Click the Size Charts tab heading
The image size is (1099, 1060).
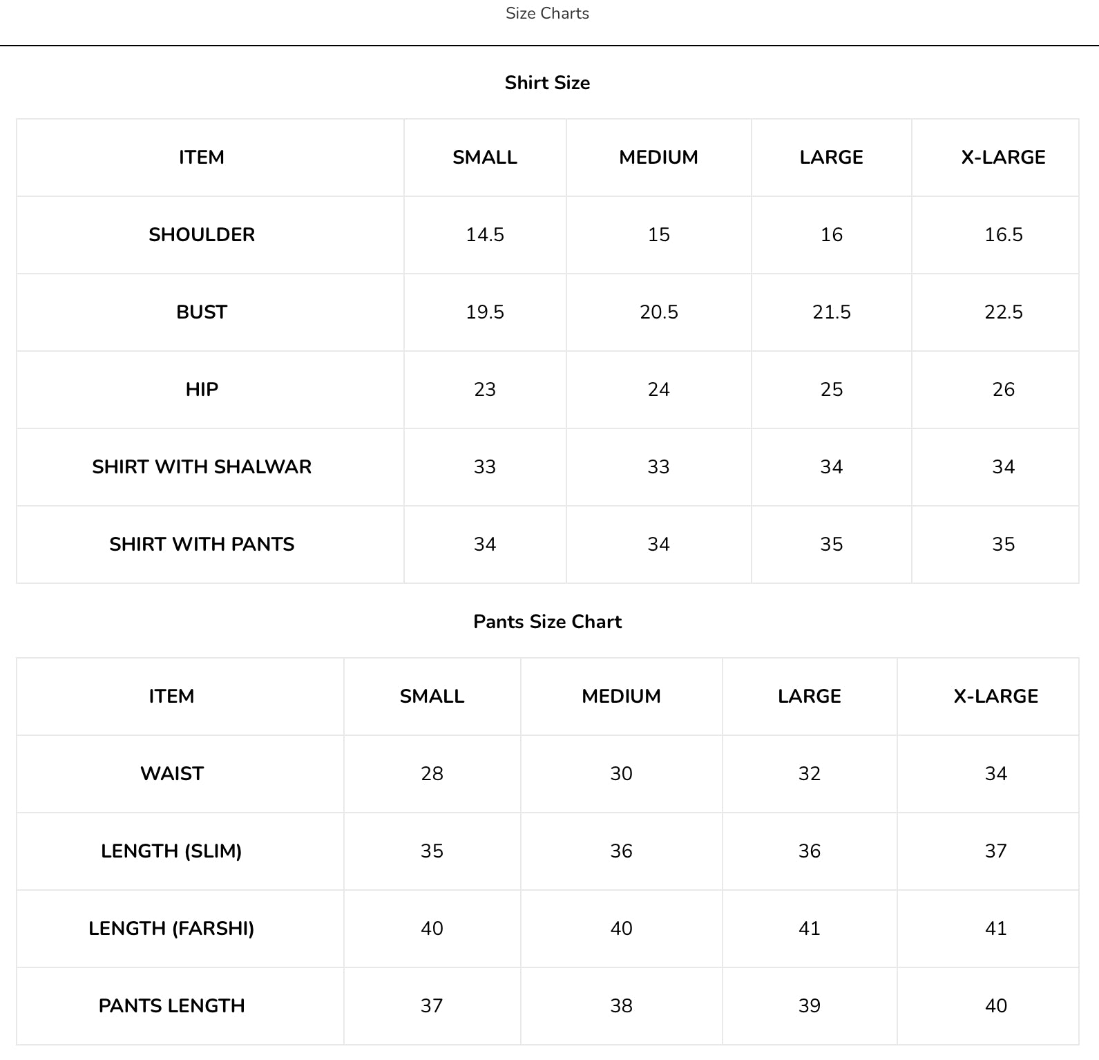547,13
